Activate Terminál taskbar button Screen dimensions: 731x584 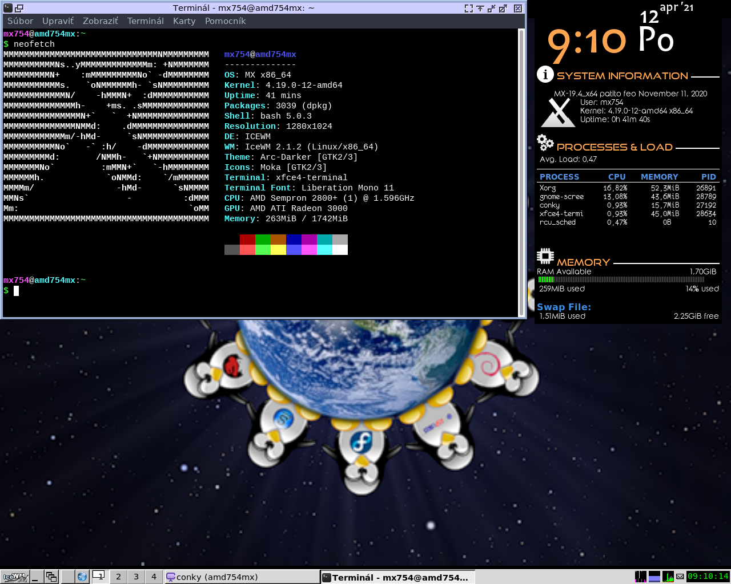coord(398,577)
